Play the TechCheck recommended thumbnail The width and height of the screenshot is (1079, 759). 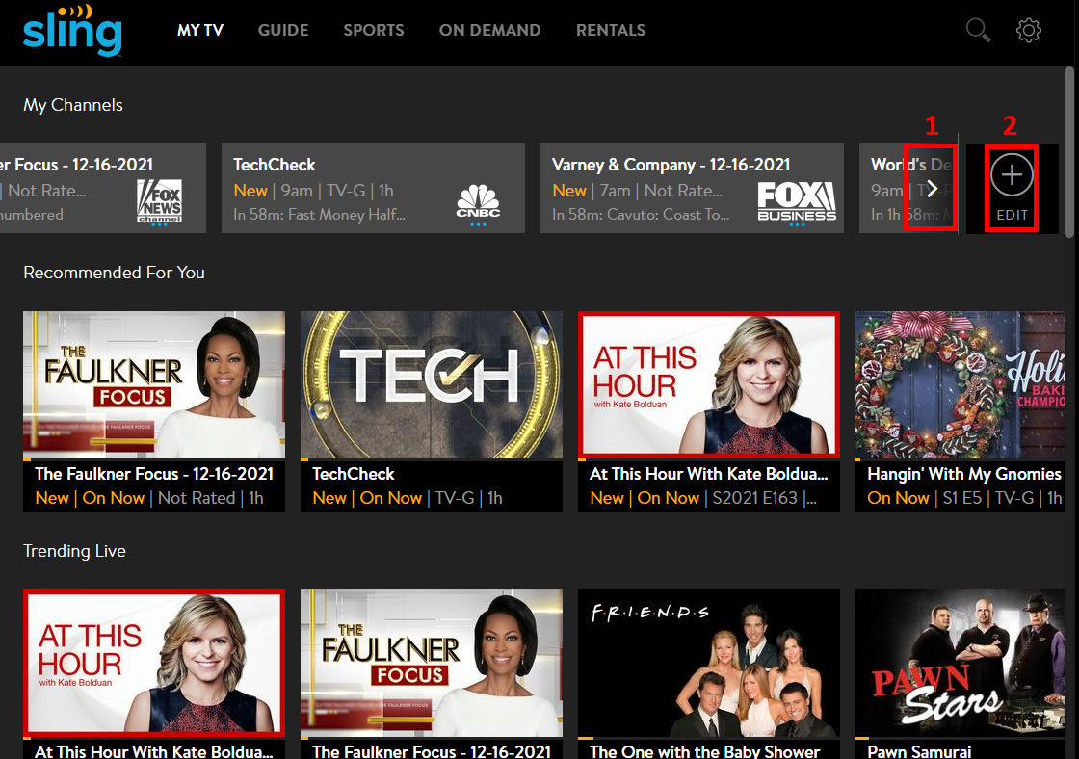coord(432,384)
